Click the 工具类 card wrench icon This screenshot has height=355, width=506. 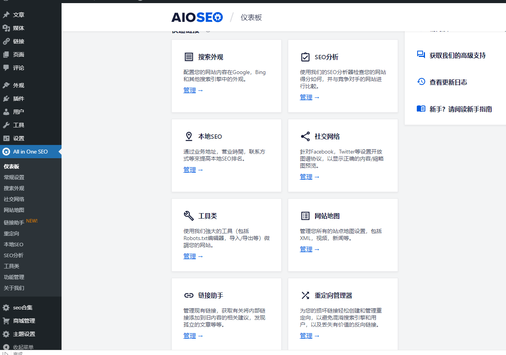tap(189, 216)
